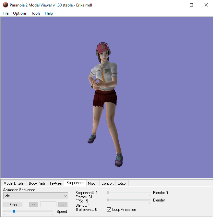Viewport: 214px width, 218px height.
Task: Click the 'Sequence#: 1' text
Action: (x=86, y=193)
